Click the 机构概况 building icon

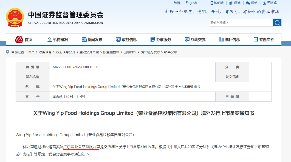[50, 40]
